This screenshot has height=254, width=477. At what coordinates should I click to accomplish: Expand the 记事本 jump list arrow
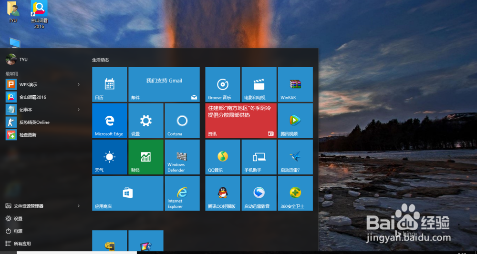(79, 110)
